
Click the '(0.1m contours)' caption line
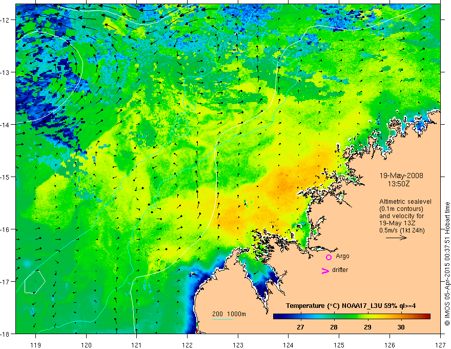[x=401, y=209]
